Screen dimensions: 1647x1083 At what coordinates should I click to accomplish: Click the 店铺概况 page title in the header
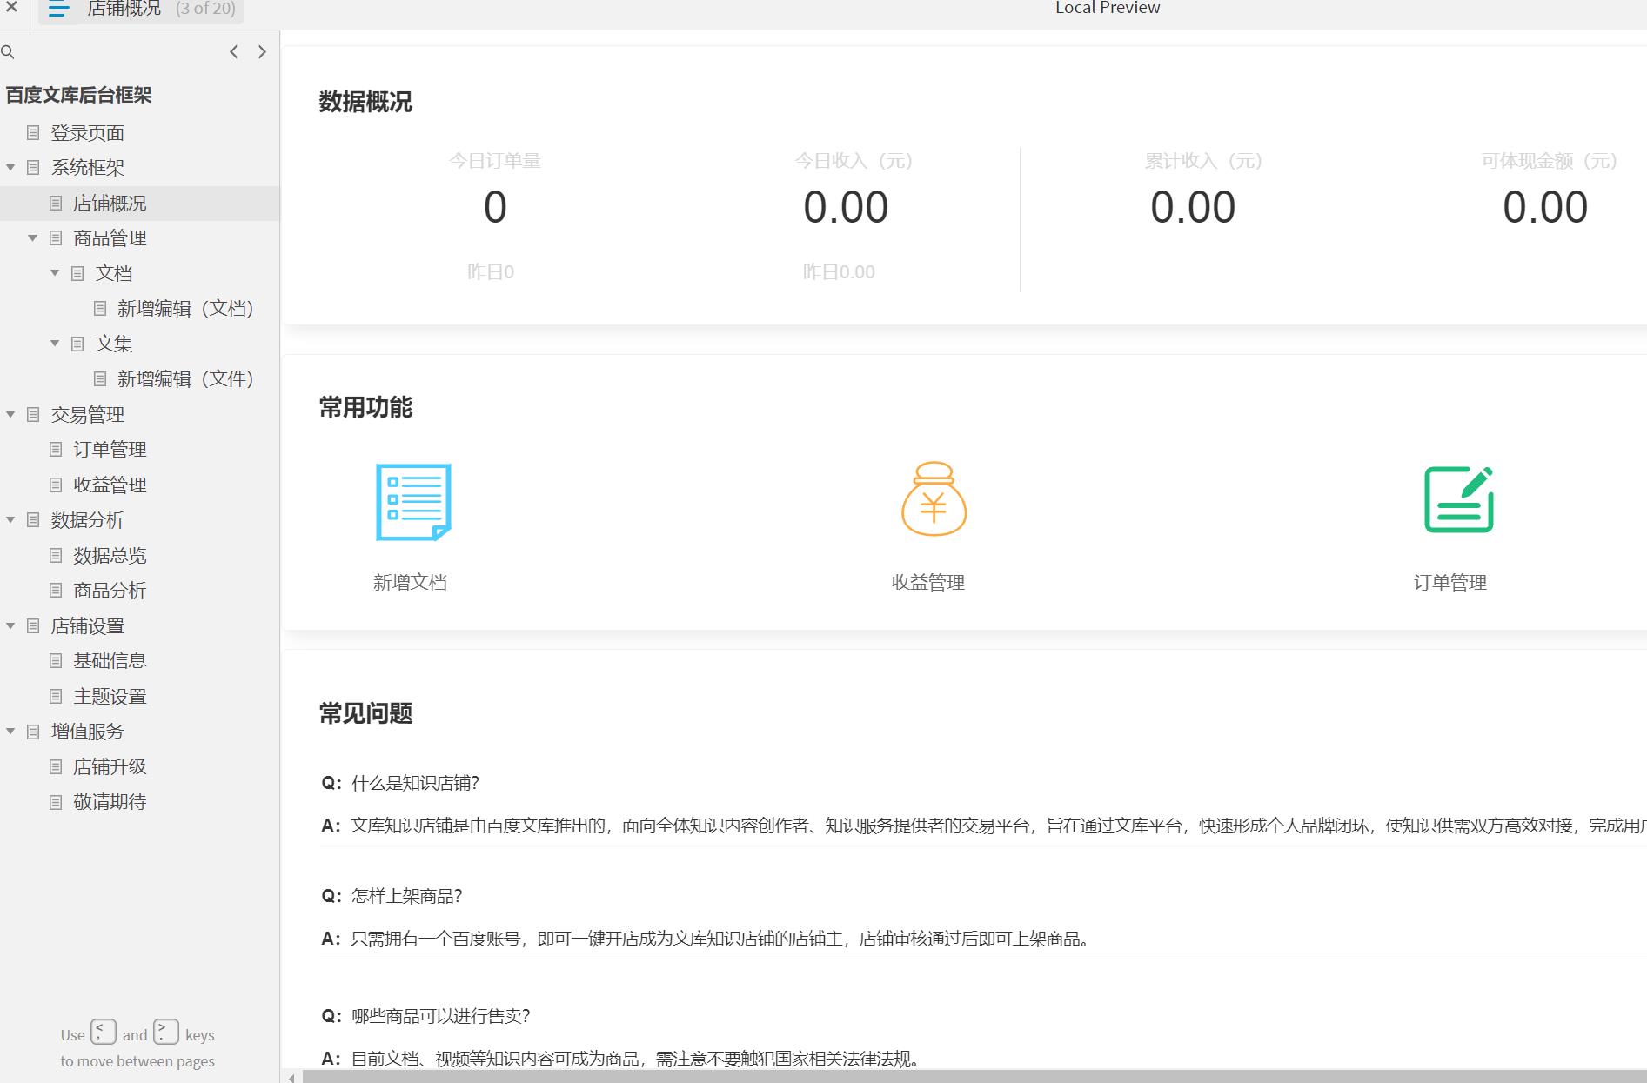click(124, 9)
